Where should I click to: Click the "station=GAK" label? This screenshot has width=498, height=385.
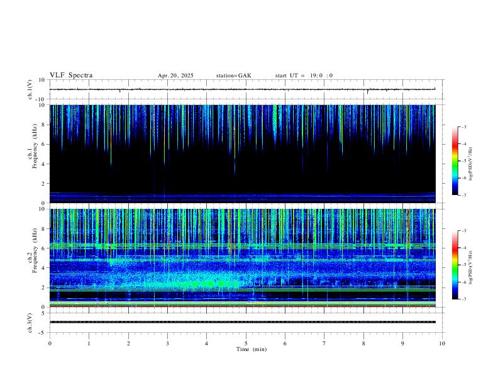tap(233, 75)
